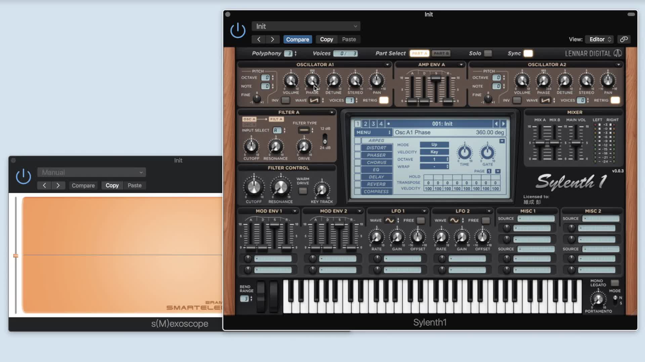Enable the Distort effect checkbox
The height and width of the screenshot is (362, 645).
(x=358, y=148)
